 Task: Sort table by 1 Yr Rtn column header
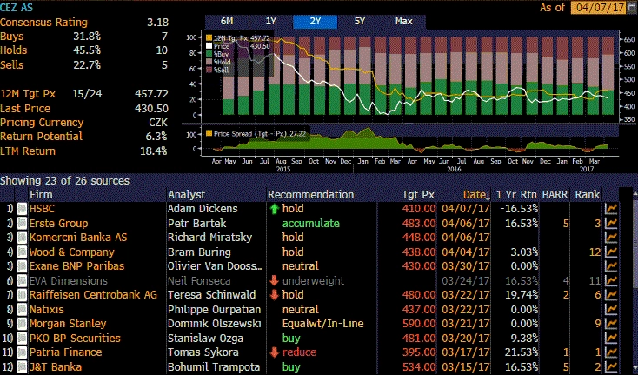516,195
